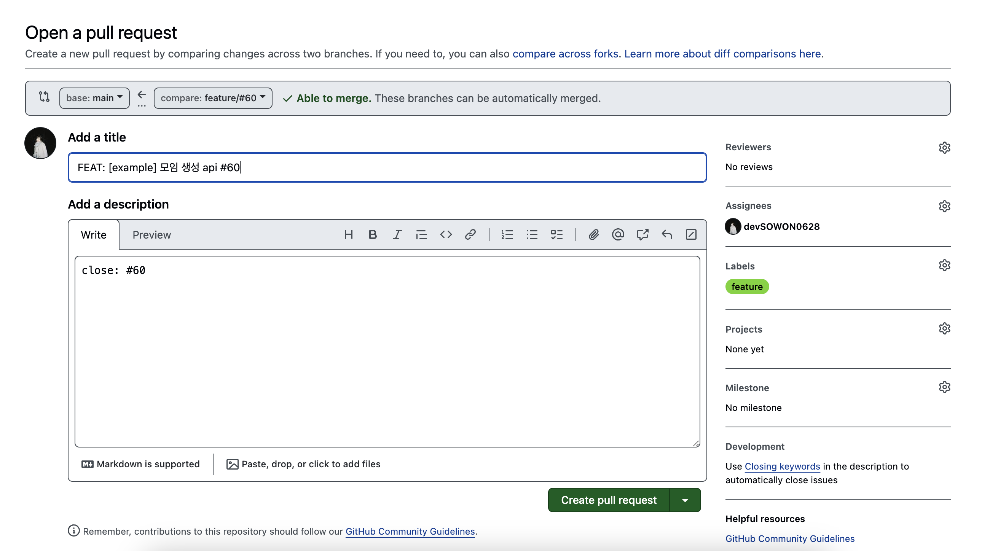The height and width of the screenshot is (551, 998).
Task: Add a link using the chain icon
Action: (470, 235)
